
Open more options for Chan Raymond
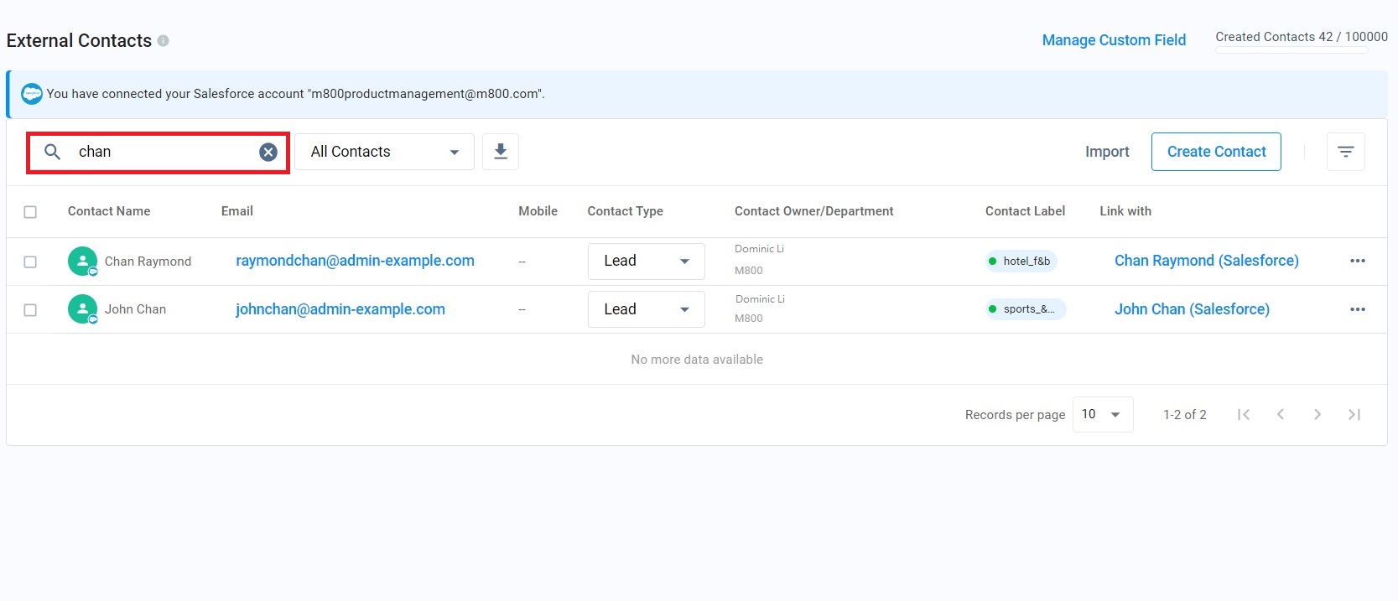click(x=1357, y=261)
